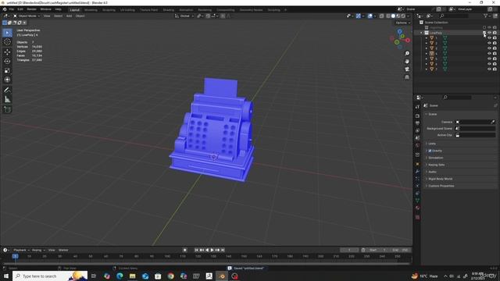
Task: Click the current frame marker in timeline
Action: pyautogui.click(x=15, y=256)
